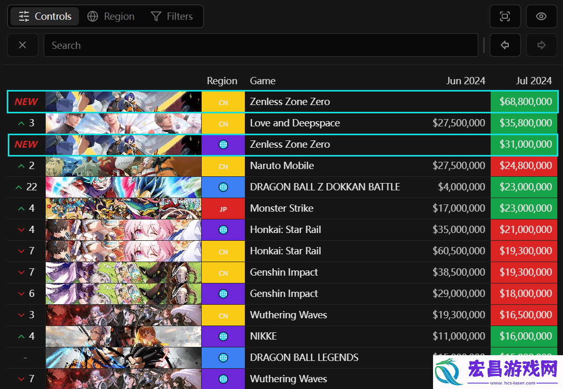Click the Naruto Mobile banner thumbnail
563x389 pixels.
(124, 166)
